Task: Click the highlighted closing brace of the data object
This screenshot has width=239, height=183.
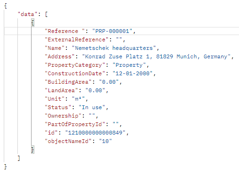Action: click(x=32, y=150)
